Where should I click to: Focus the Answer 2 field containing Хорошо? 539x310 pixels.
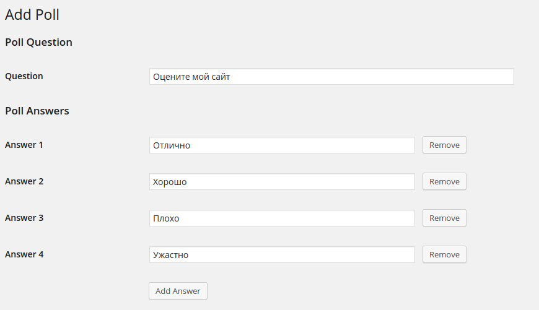[x=282, y=182]
